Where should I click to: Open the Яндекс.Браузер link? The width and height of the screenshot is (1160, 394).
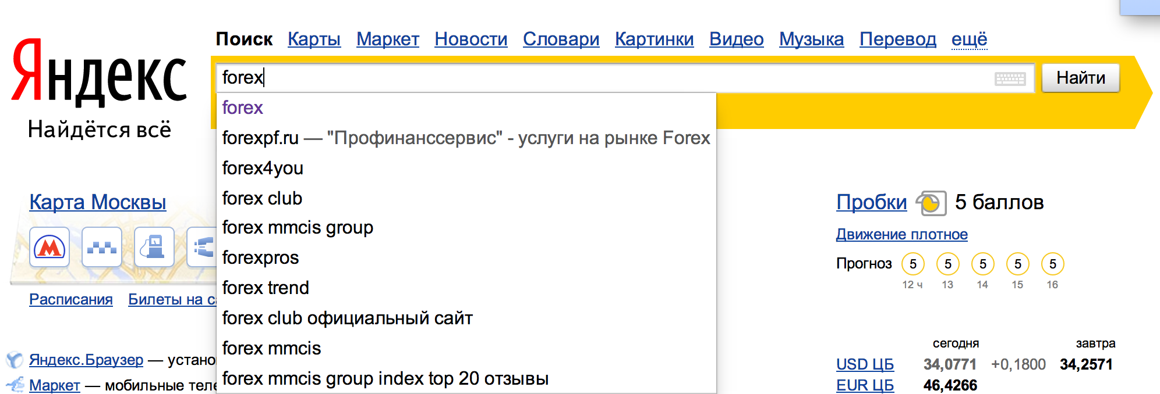(86, 360)
